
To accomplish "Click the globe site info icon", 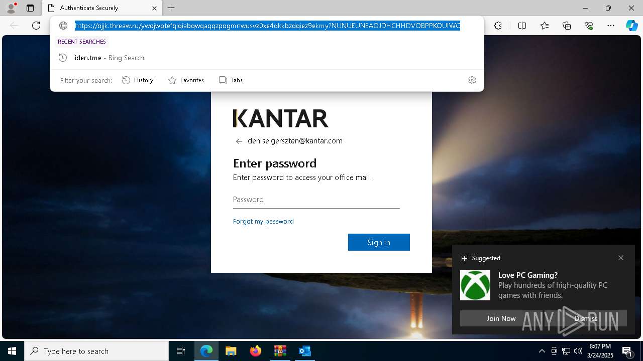I will (x=63, y=26).
